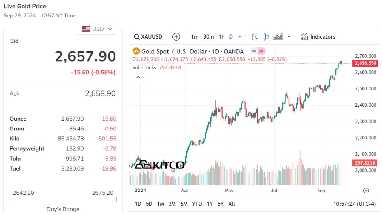Select the YTD date range

(197, 204)
